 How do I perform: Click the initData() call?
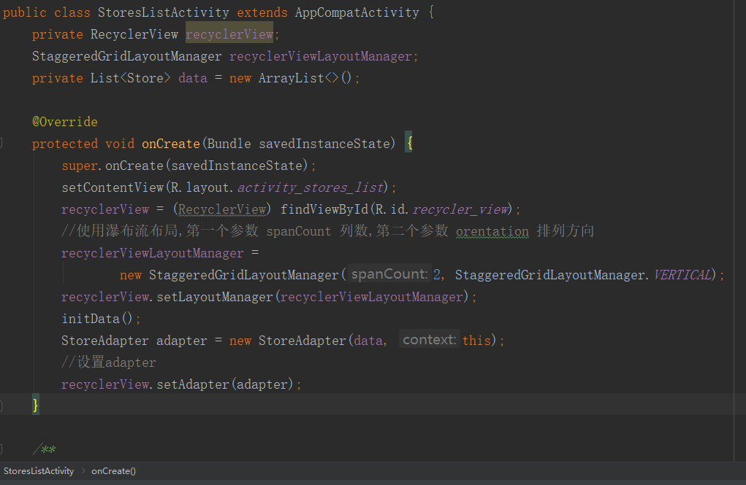[97, 318]
